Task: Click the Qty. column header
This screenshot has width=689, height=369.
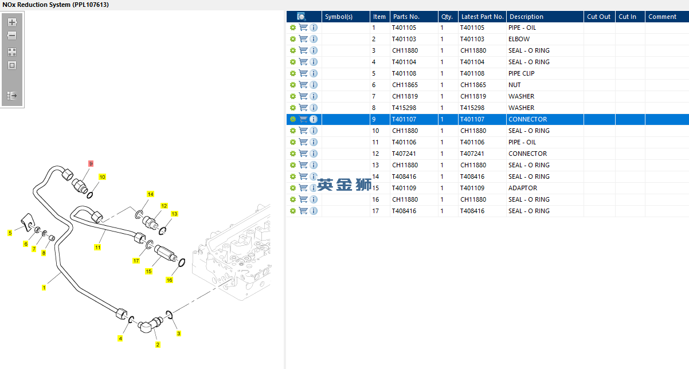Action: [x=448, y=17]
